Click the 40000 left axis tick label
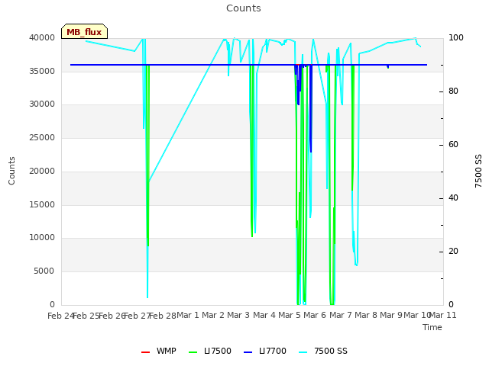 [42, 37]
